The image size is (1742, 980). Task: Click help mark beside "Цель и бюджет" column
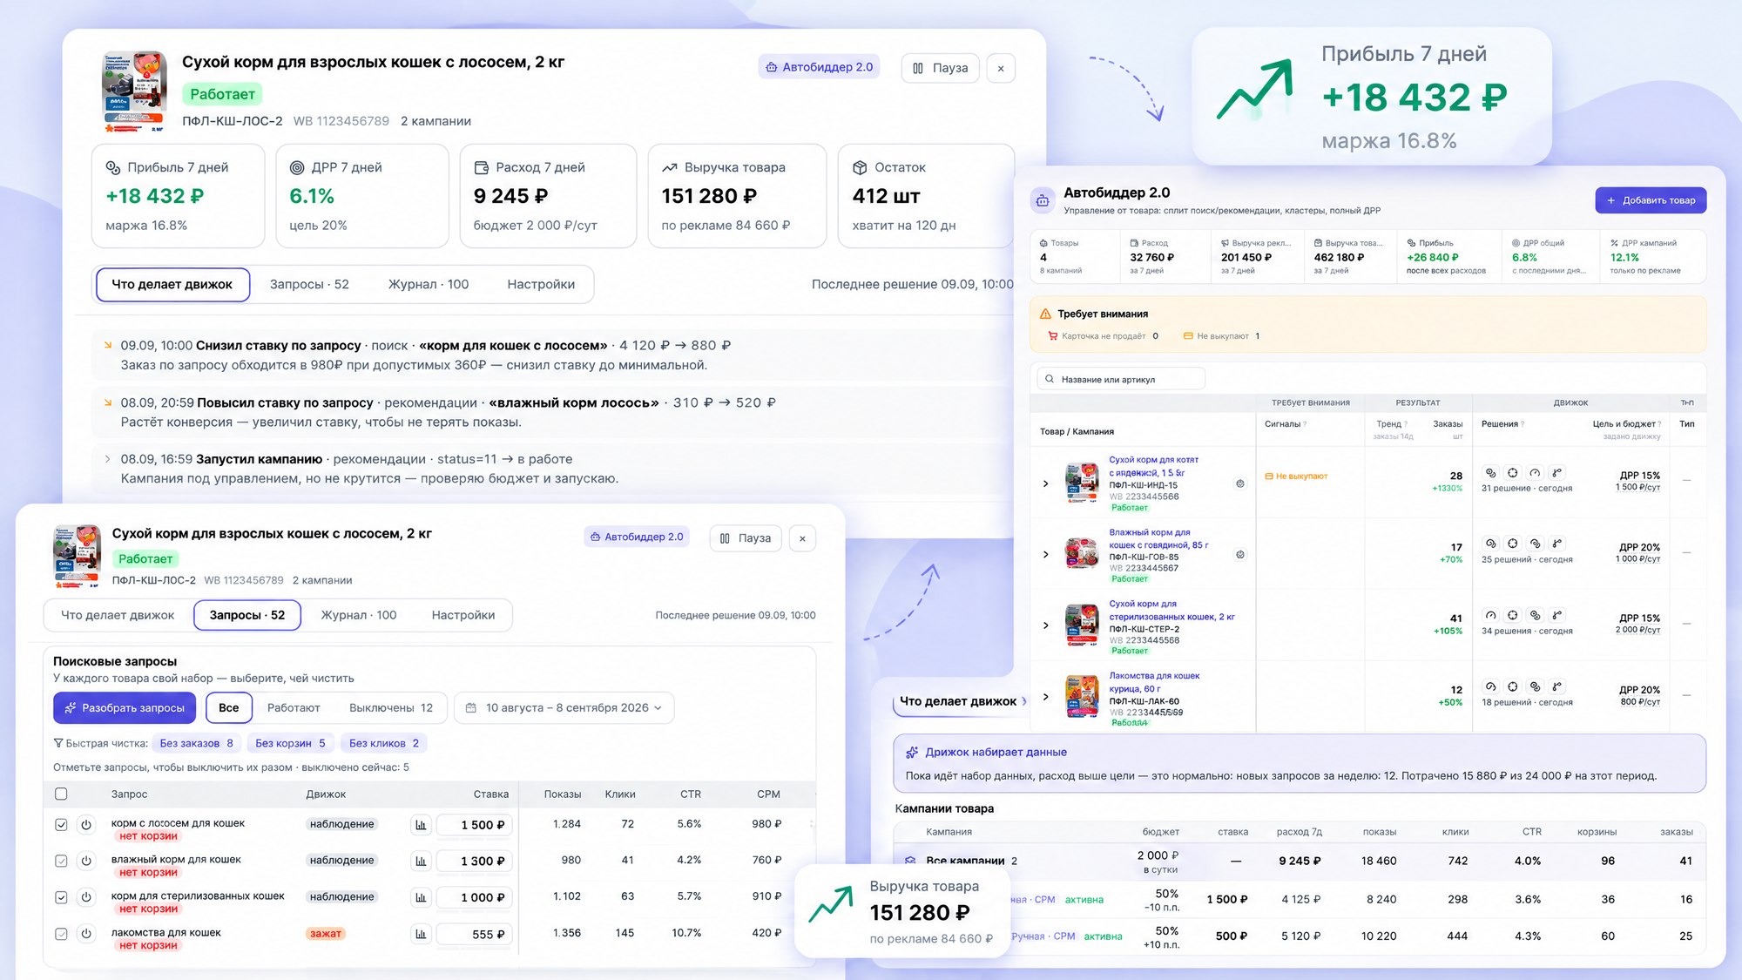coord(1659,424)
